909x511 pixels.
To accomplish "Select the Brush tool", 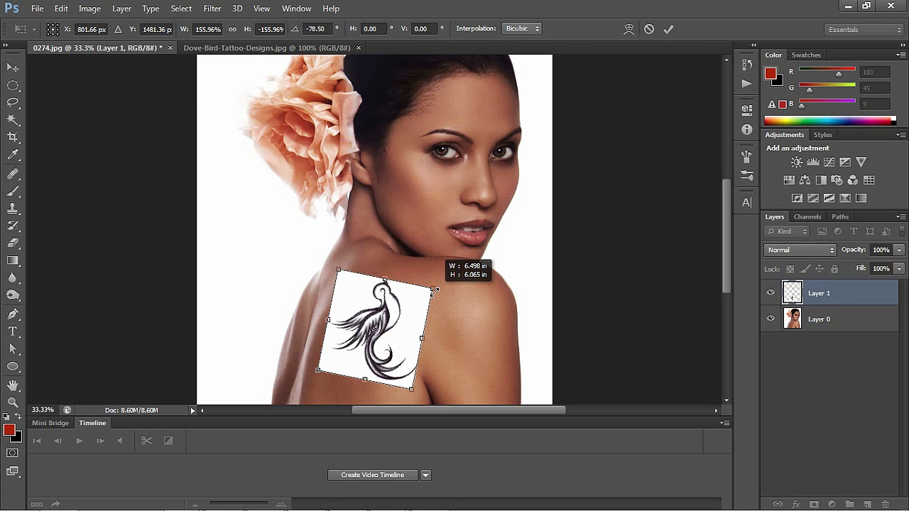I will pyautogui.click(x=13, y=192).
